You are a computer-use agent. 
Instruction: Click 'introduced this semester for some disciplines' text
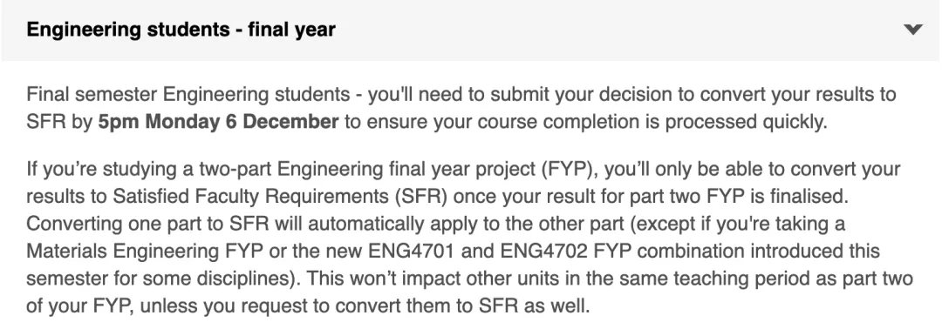454,265
